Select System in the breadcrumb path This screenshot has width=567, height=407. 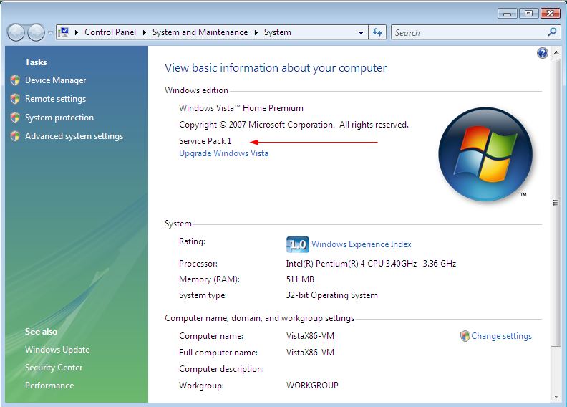(277, 32)
